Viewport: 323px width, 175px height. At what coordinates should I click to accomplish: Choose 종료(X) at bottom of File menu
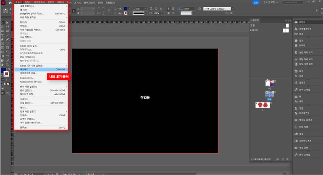41,128
